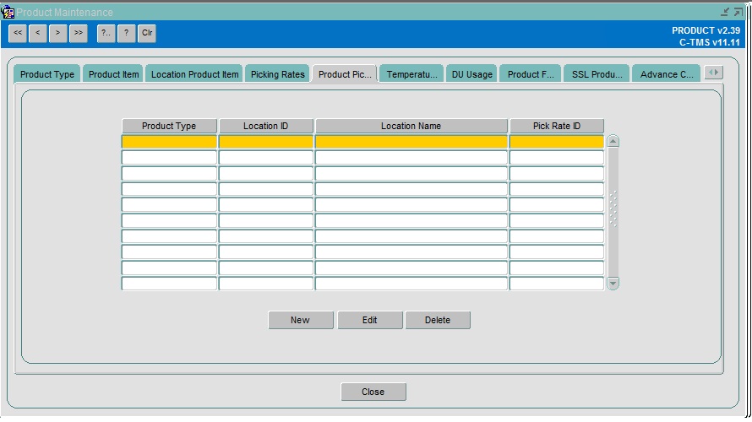Click the Location ID column header
Viewport: 752px width, 422px height.
(265, 126)
